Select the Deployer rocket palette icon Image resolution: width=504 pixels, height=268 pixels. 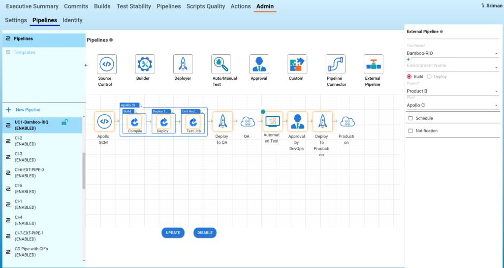pos(183,64)
